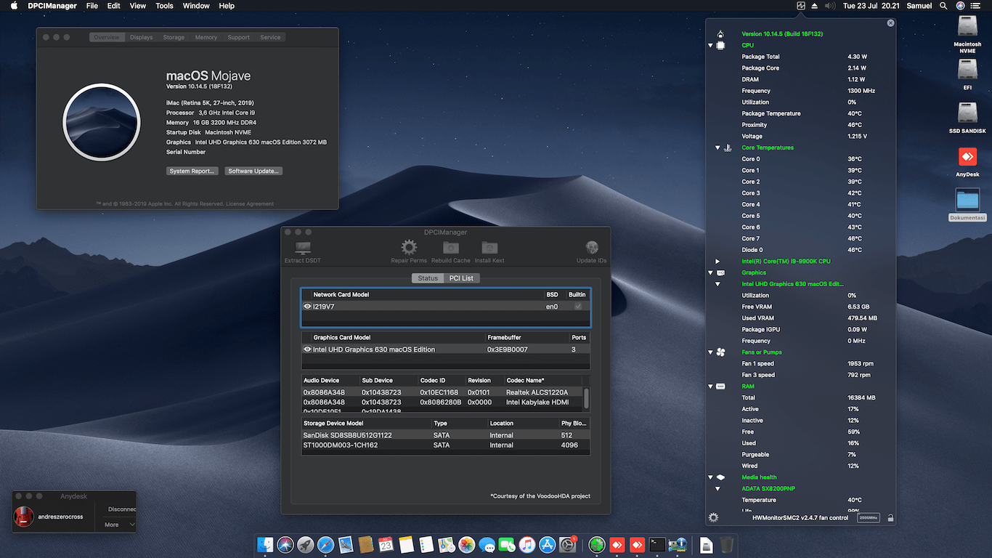
Task: Switch to the Storage tab in About This Mac
Action: click(x=174, y=37)
